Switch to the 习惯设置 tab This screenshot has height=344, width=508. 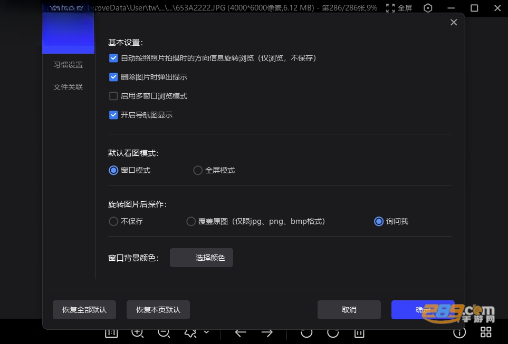click(x=68, y=65)
